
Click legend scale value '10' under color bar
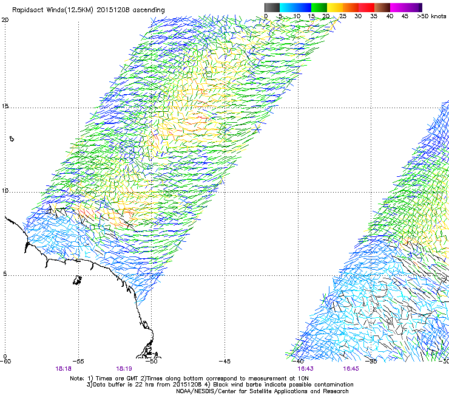click(297, 16)
